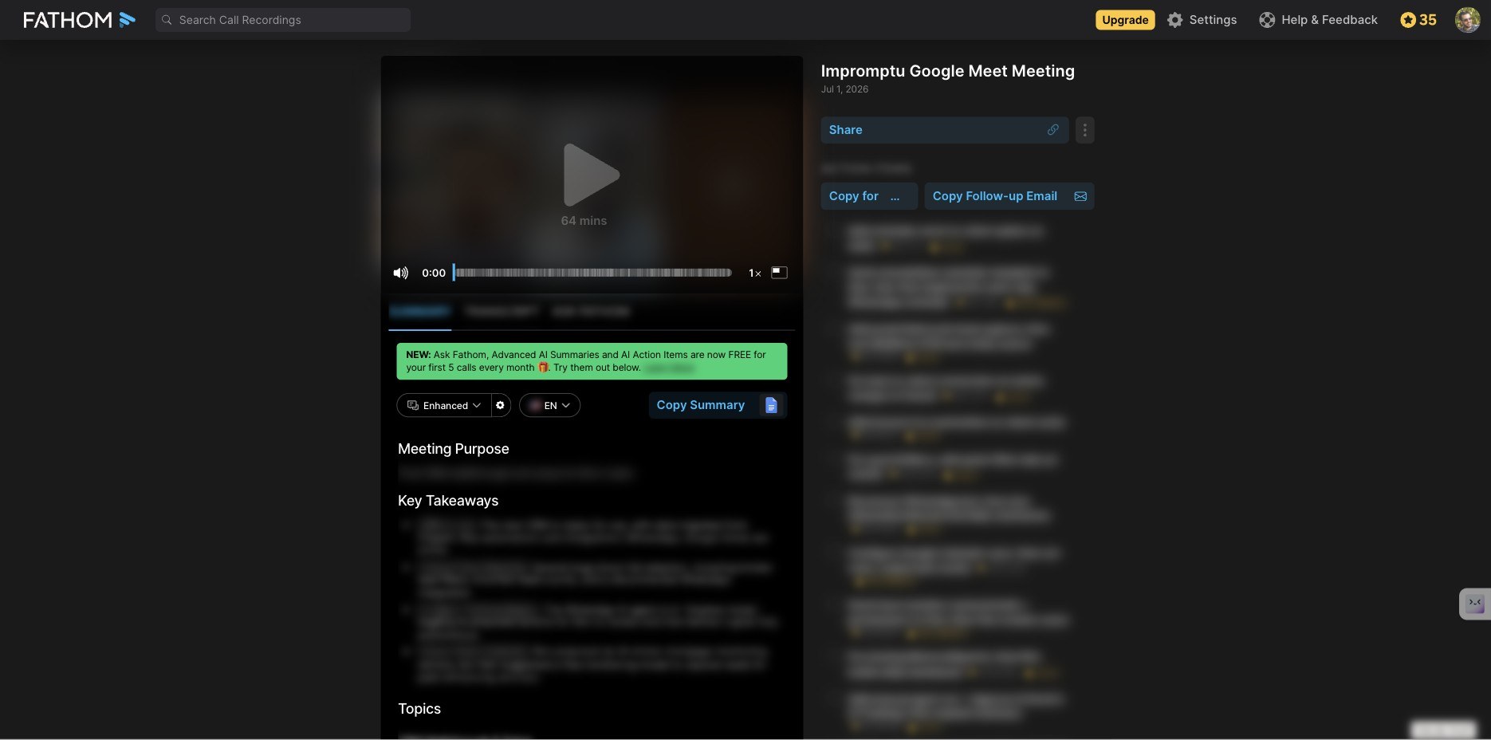1491x740 pixels.
Task: Open the EN language dropdown
Action: (x=549, y=405)
